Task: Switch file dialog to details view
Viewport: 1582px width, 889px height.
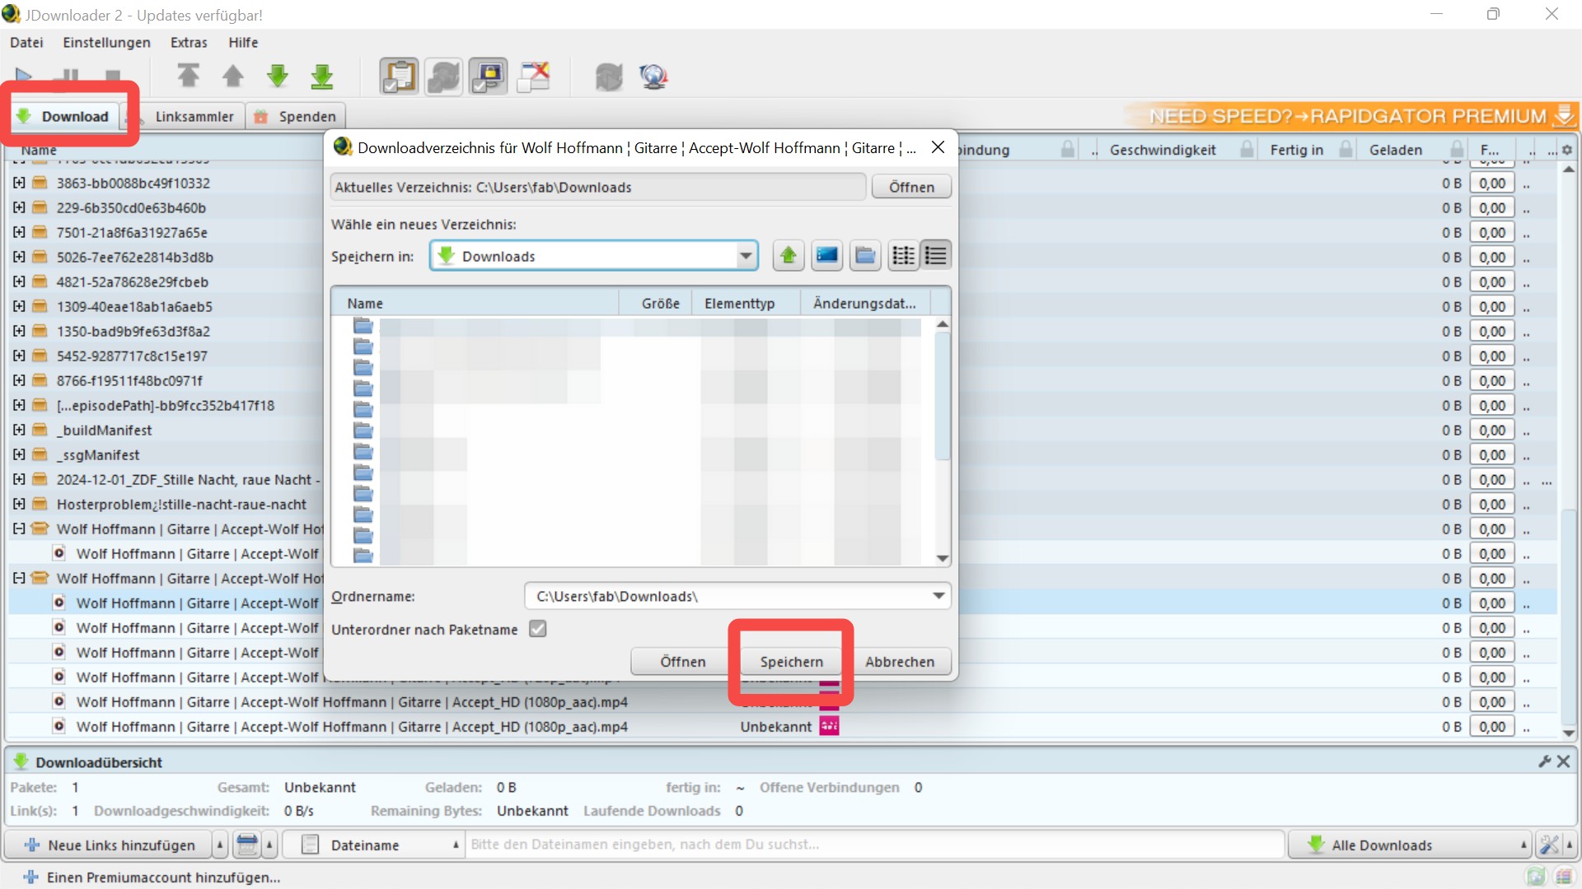Action: (x=936, y=256)
